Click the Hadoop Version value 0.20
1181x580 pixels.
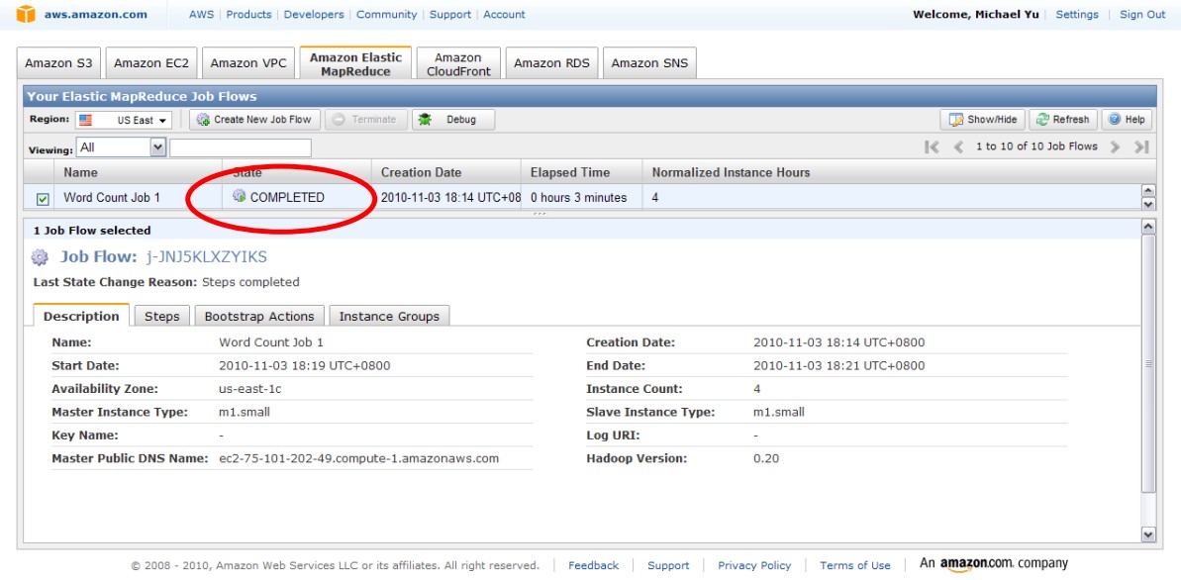[766, 458]
